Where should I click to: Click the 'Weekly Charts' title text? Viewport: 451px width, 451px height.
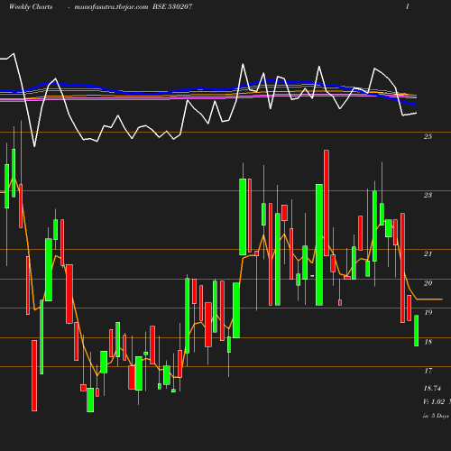[31, 6]
